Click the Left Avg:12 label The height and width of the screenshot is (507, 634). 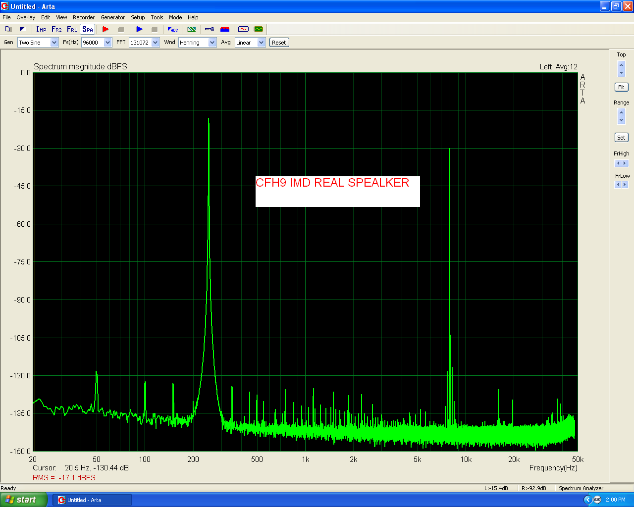(559, 67)
